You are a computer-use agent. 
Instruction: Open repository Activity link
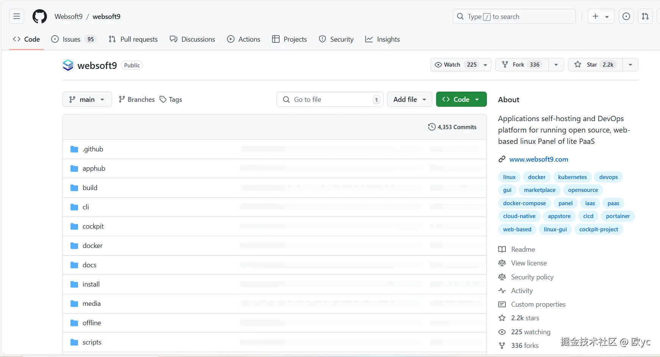[516, 291]
